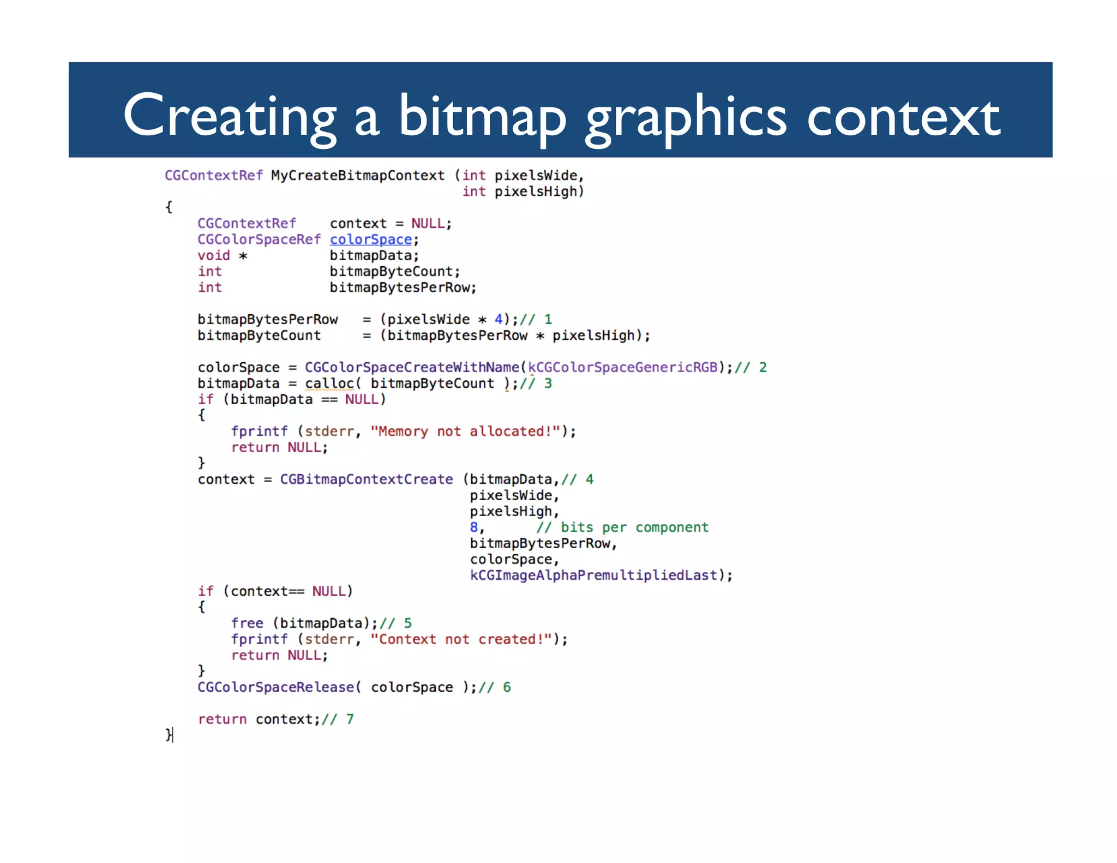The image size is (1117, 863).
Task: Click 'CGColorSpaceCreateWithName' function call
Action: pyautogui.click(x=412, y=367)
